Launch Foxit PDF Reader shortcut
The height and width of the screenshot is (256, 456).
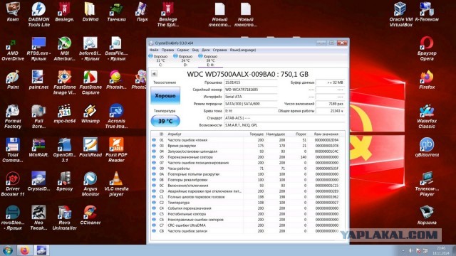pyautogui.click(x=116, y=150)
